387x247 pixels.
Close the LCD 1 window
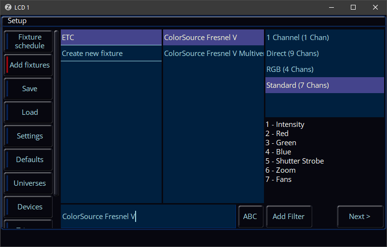tap(375, 7)
